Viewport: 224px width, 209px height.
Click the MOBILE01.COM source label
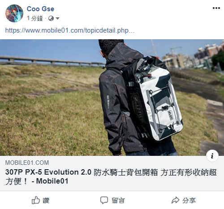coord(27,163)
